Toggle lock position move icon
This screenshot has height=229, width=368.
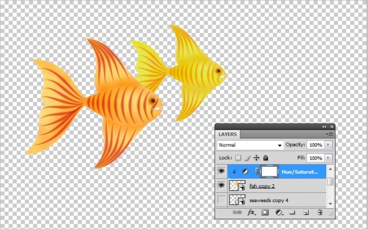(256, 158)
